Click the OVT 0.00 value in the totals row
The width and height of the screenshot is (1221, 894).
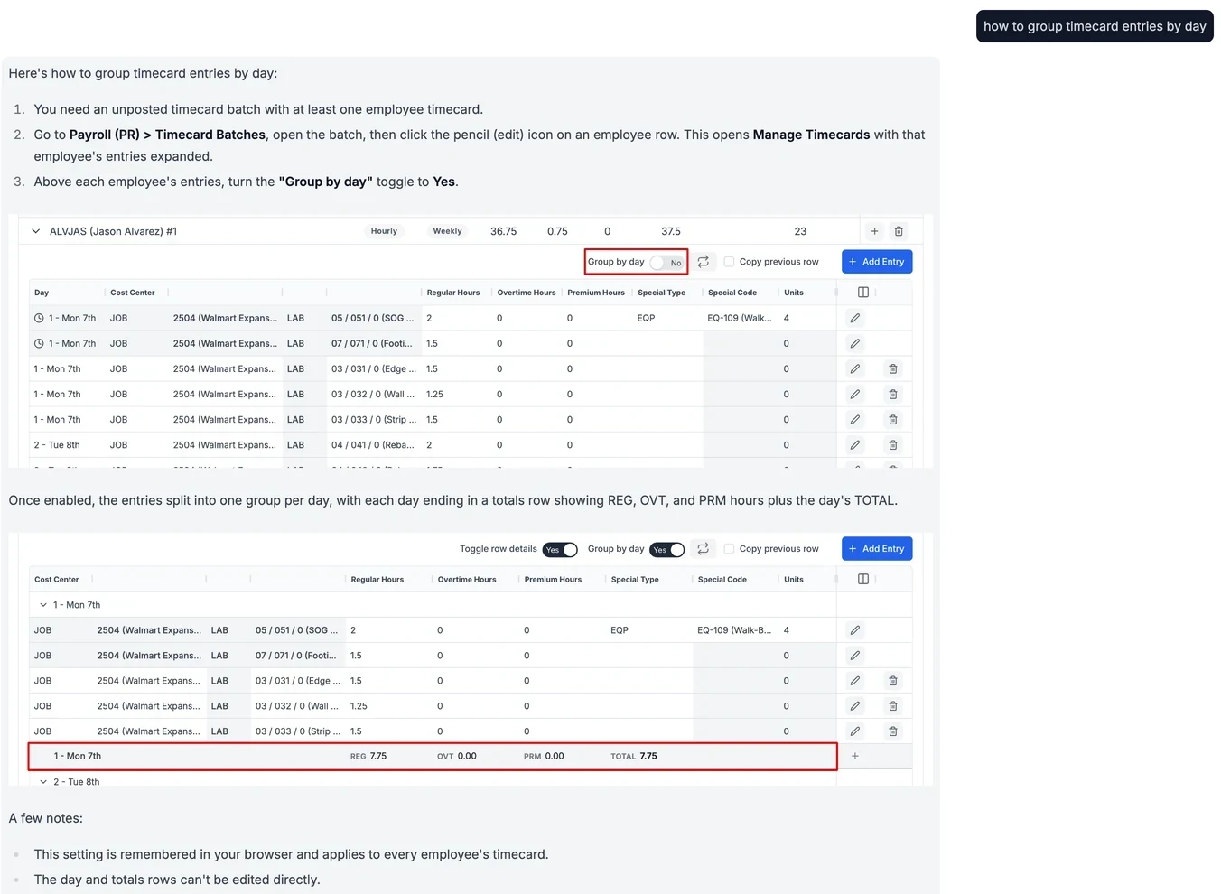[x=457, y=757]
